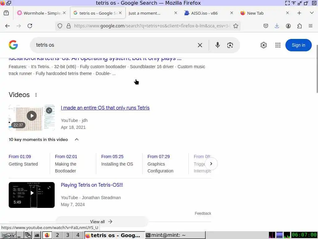Open Videos section three-dot menu
The height and width of the screenshot is (239, 318).
point(36,95)
